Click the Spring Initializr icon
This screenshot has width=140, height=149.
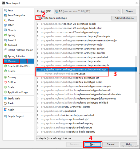[x=5, y=56]
